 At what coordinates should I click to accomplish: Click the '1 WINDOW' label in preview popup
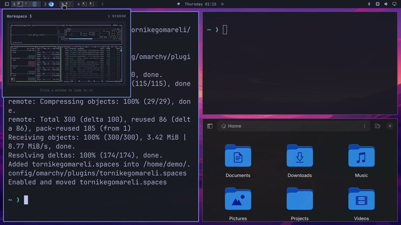(x=117, y=16)
